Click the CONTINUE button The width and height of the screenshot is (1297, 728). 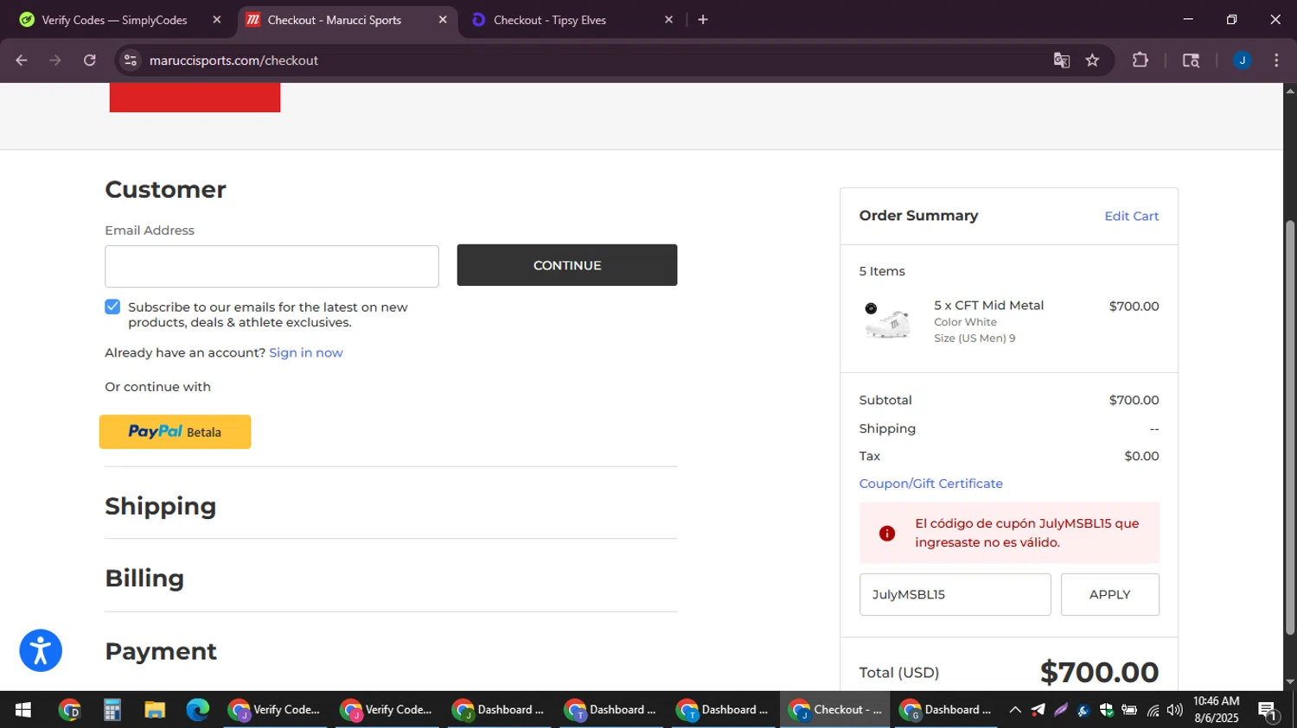click(567, 265)
